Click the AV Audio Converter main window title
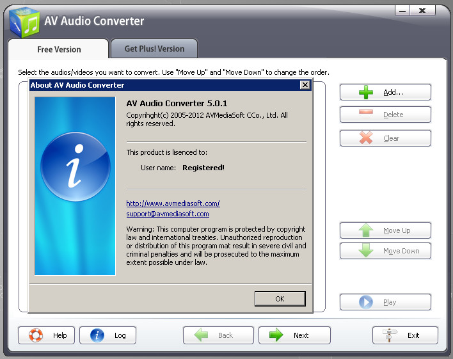The image size is (453, 359). pos(94,21)
